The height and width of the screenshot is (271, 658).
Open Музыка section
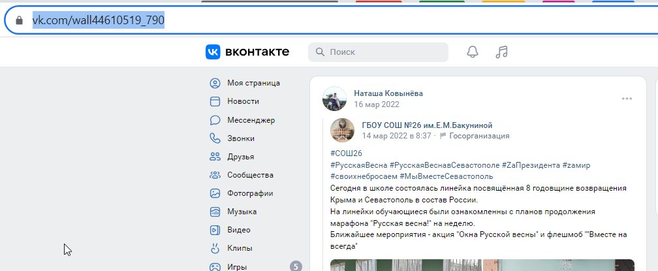click(x=242, y=212)
